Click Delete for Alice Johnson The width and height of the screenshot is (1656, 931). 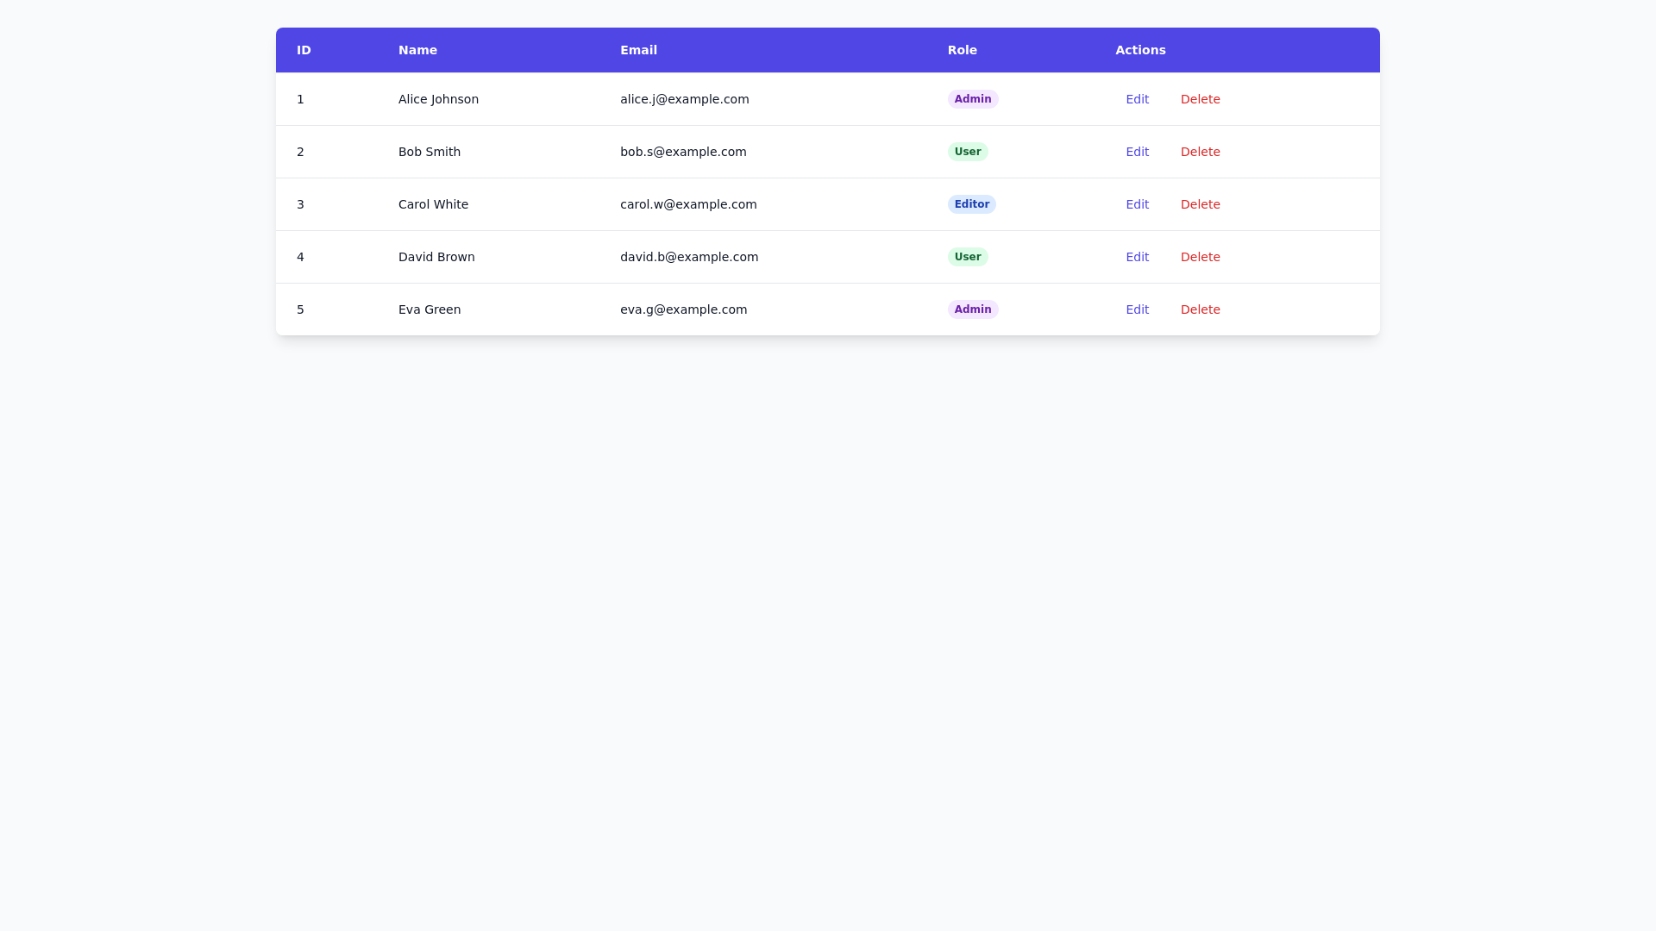coord(1200,99)
